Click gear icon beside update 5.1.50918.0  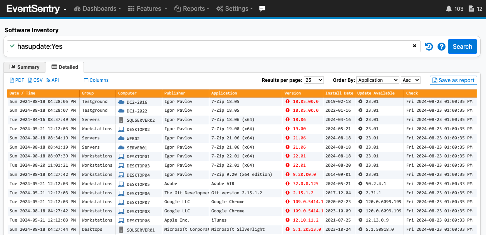(x=360, y=230)
